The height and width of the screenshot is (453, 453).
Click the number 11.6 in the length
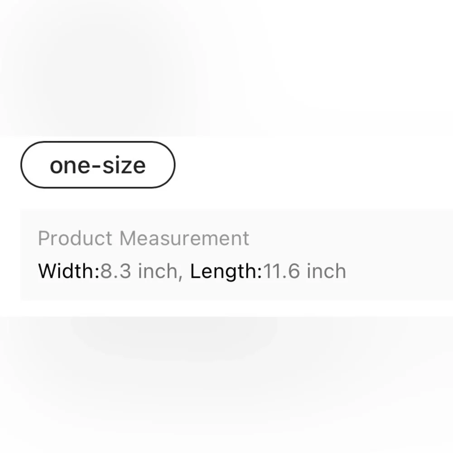click(x=281, y=271)
